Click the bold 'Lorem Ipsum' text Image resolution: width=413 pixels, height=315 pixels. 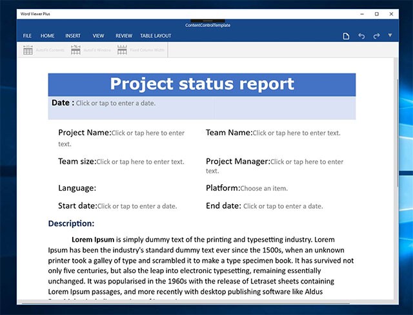(93, 240)
